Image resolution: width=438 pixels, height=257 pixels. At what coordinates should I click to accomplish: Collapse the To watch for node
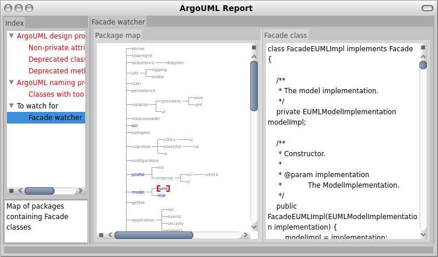click(x=12, y=105)
